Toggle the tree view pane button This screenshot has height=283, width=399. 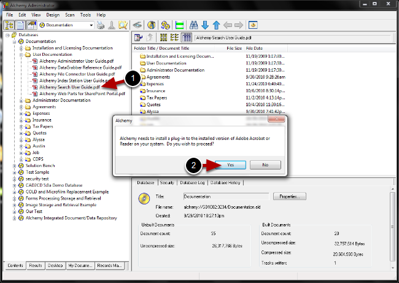pos(9,25)
